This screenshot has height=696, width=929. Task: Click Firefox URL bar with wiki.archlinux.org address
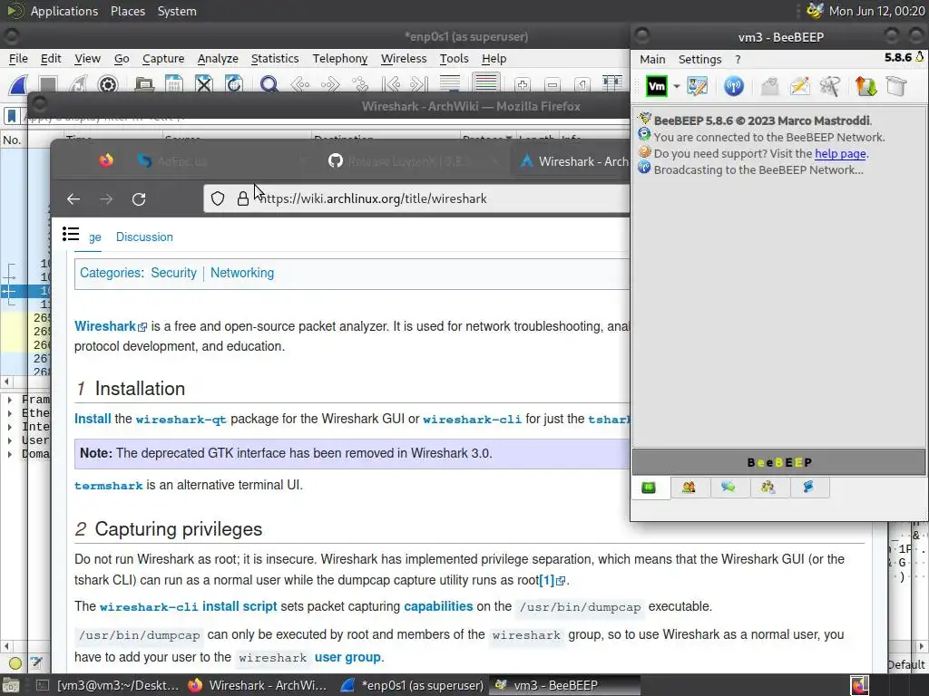tap(416, 198)
